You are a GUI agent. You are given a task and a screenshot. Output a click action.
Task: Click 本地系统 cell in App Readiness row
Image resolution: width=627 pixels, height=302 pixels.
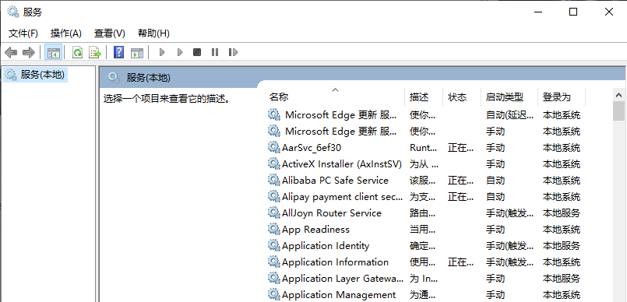click(561, 230)
